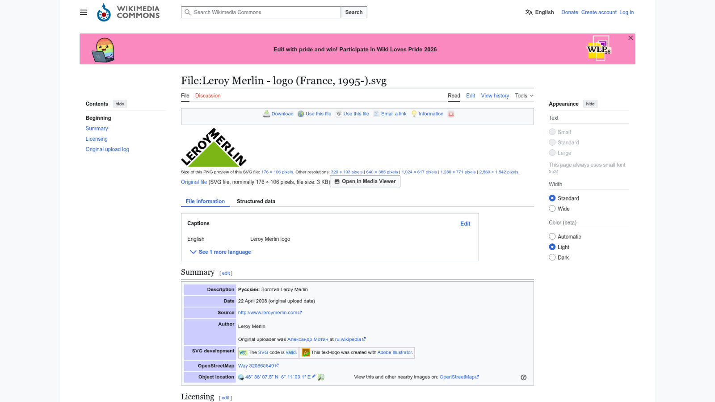
Task: Click the edit link beside Summary heading
Action: (x=226, y=273)
